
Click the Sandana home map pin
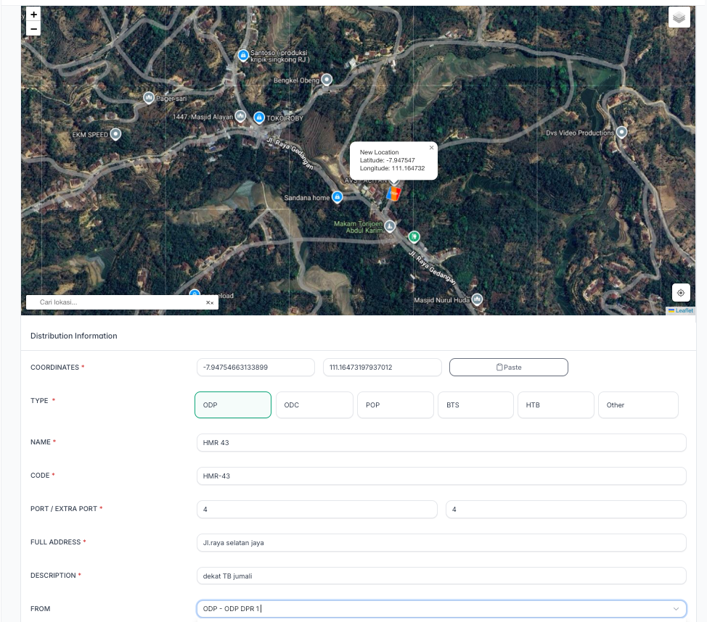[x=337, y=196]
